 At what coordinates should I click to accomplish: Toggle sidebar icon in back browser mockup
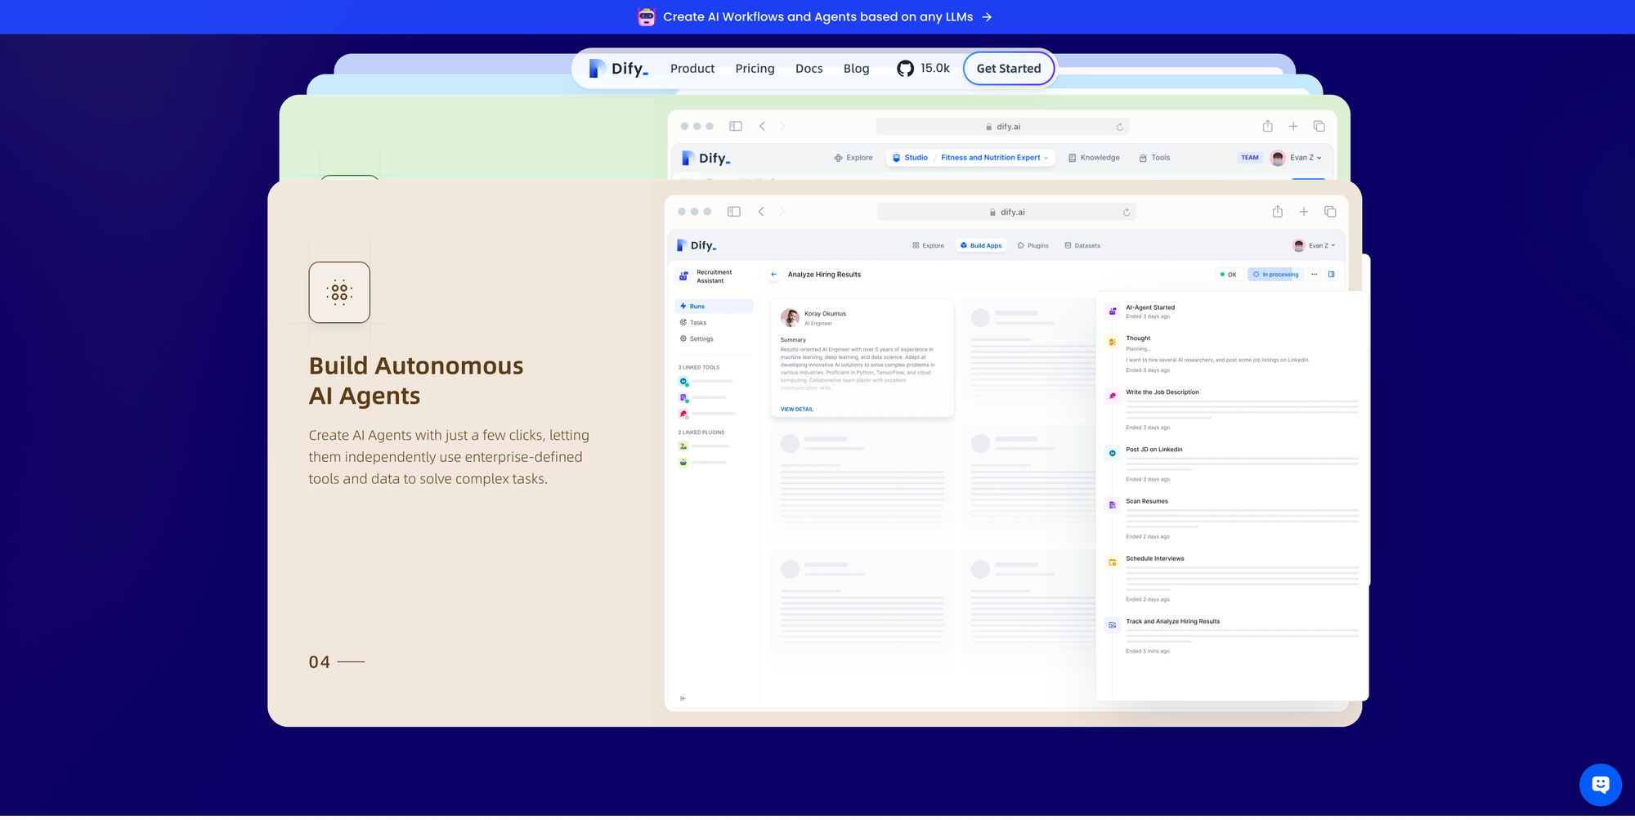tap(736, 127)
